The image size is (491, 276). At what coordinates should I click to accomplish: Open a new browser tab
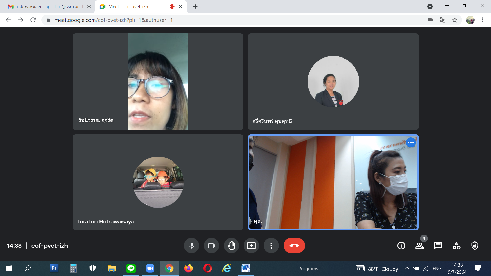tap(195, 7)
